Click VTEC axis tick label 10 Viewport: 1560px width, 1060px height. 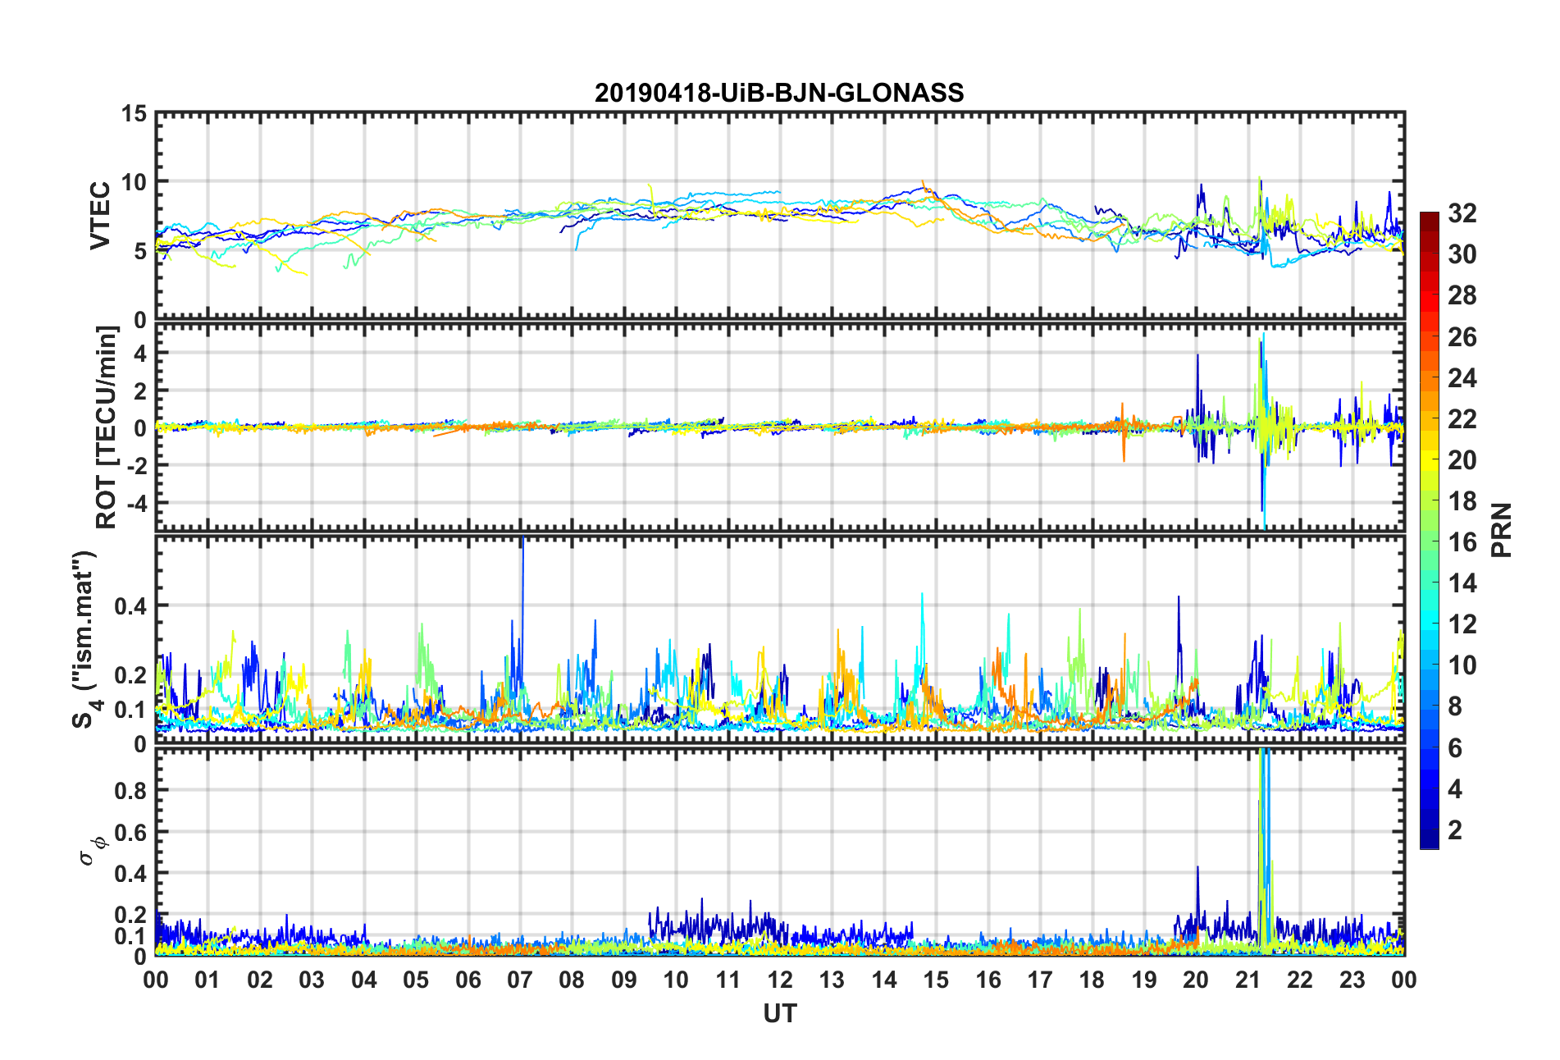point(134,182)
